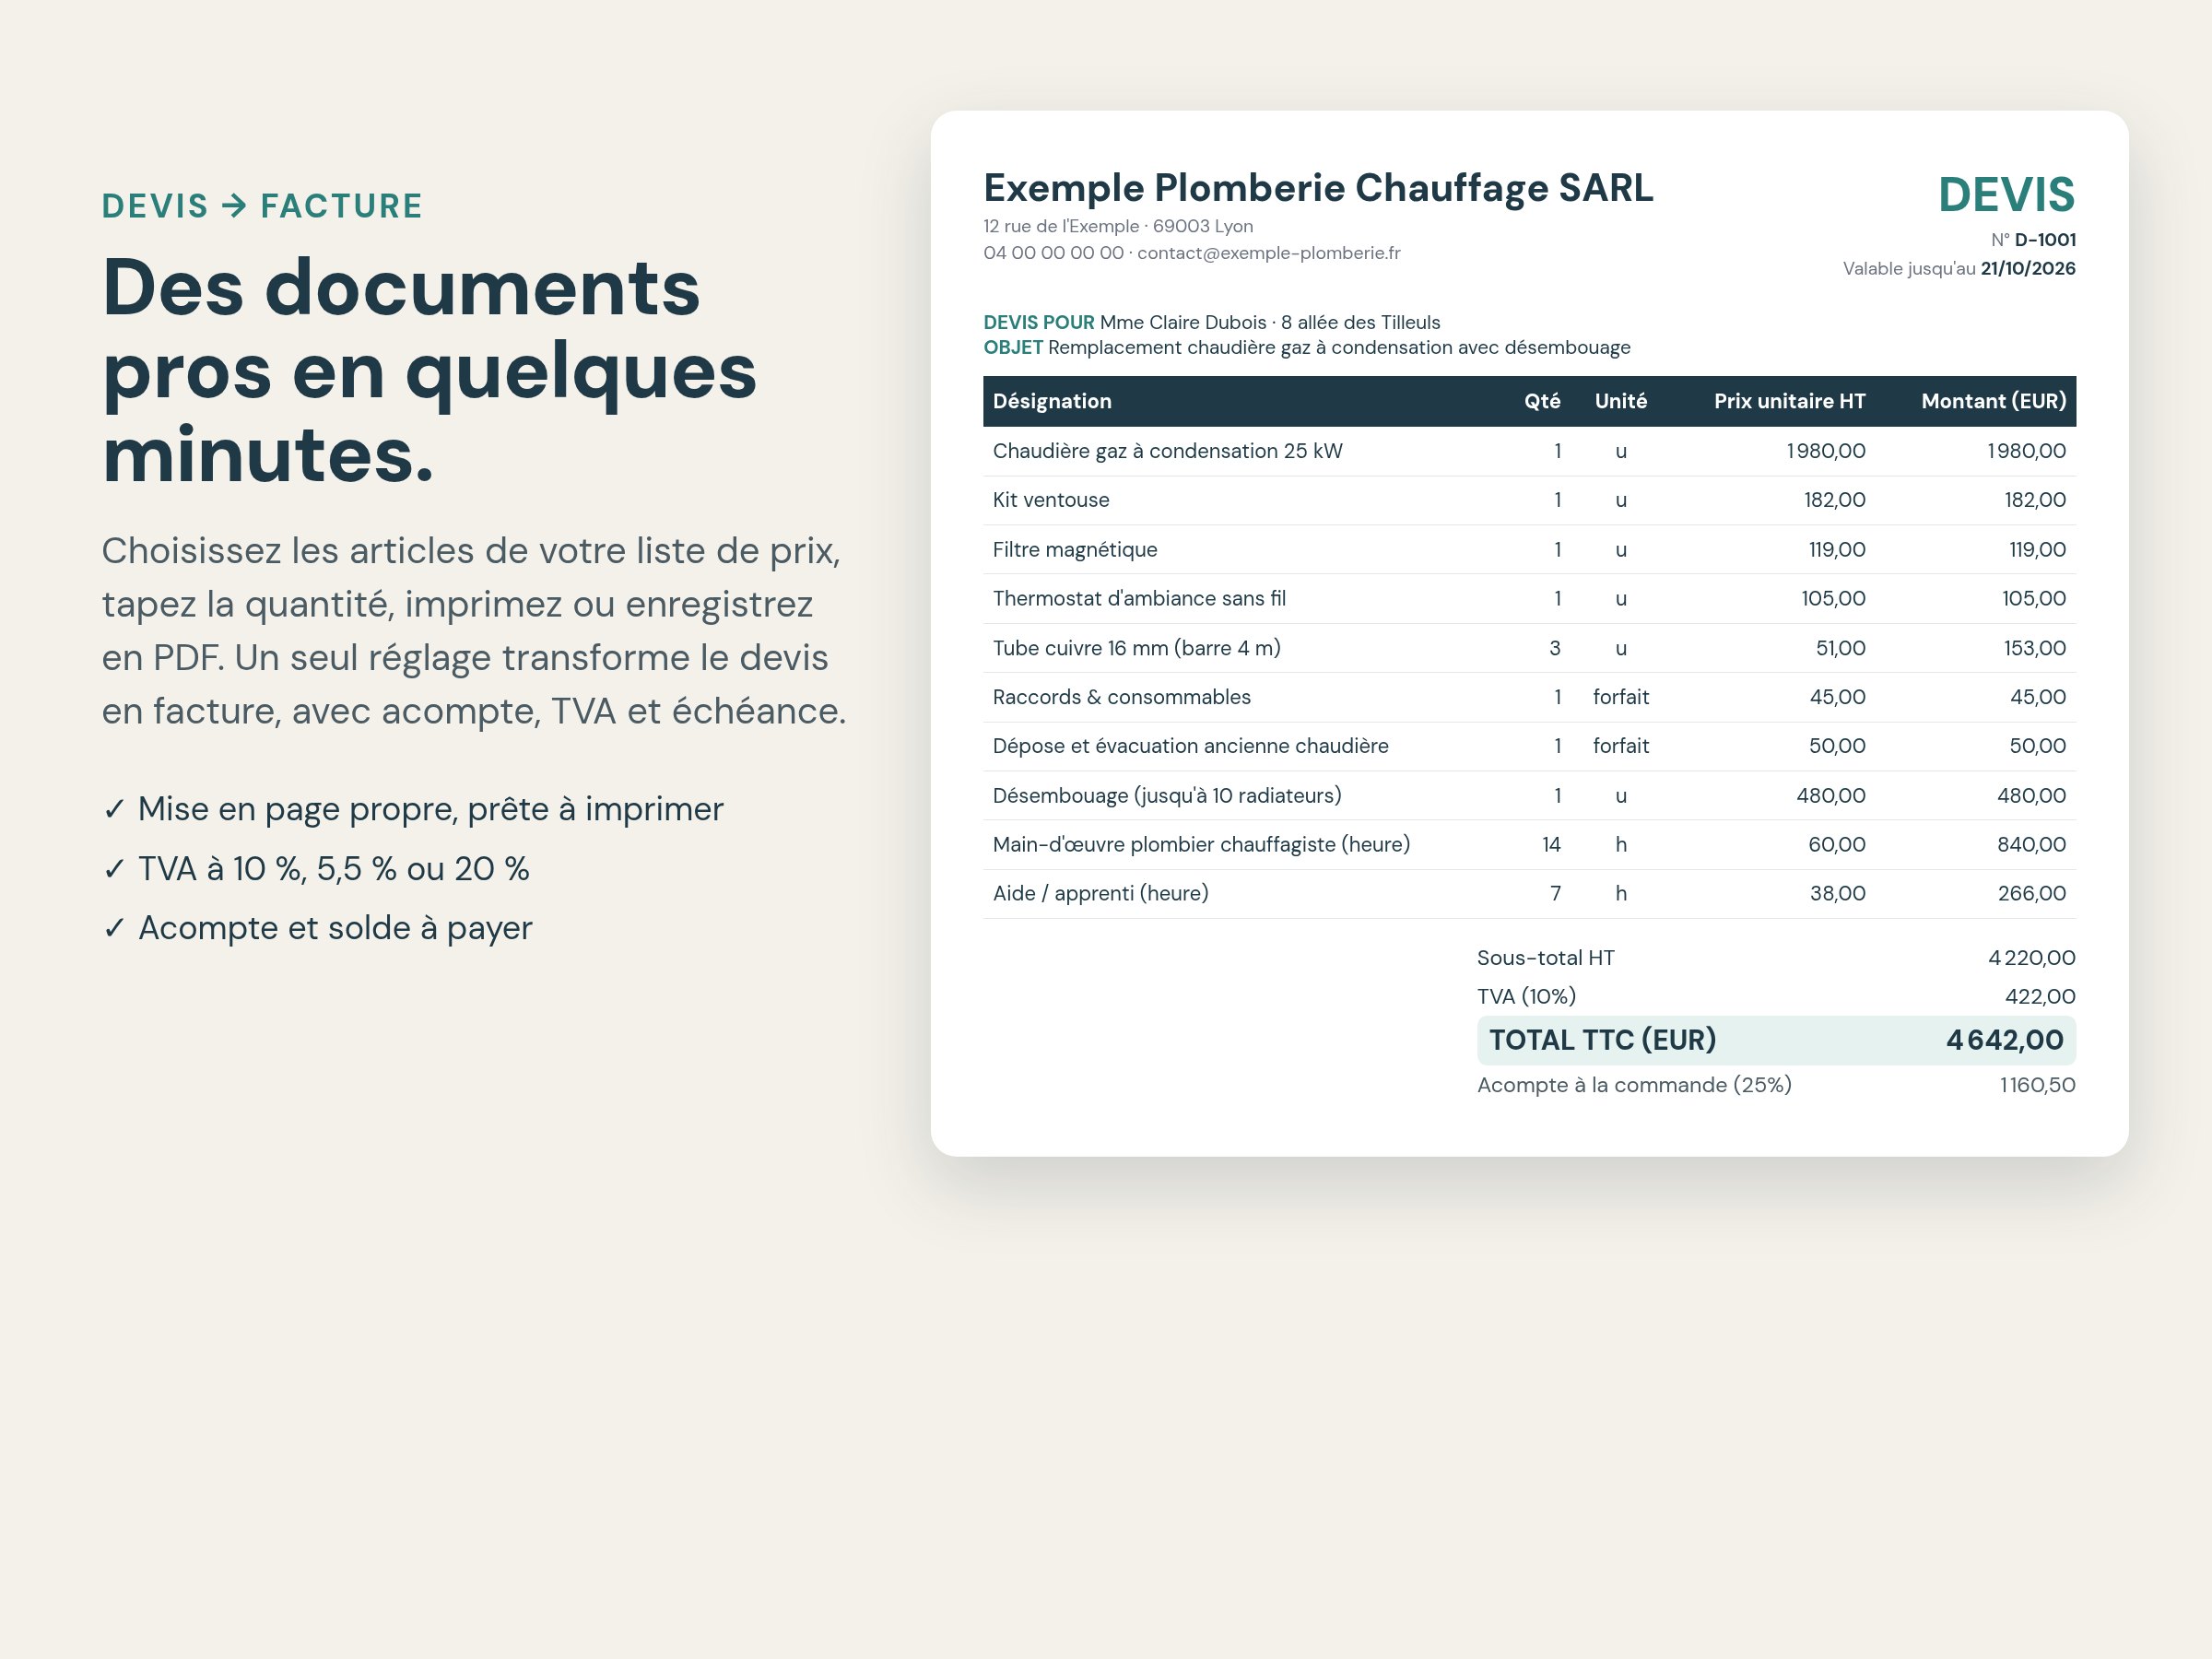Click the validity date 21/10/2026
Screen dimensions: 2212x1659
pos(2028,269)
